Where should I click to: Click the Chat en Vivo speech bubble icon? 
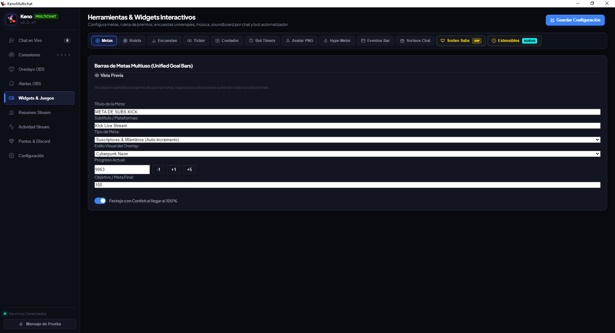coord(12,40)
